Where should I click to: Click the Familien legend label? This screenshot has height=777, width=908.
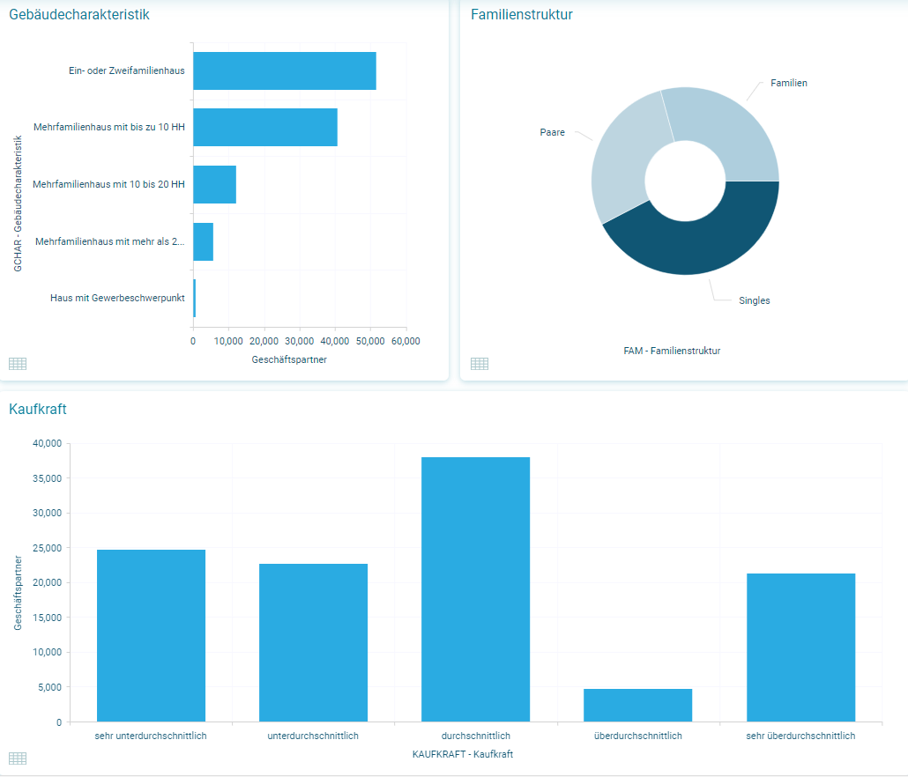pos(789,84)
